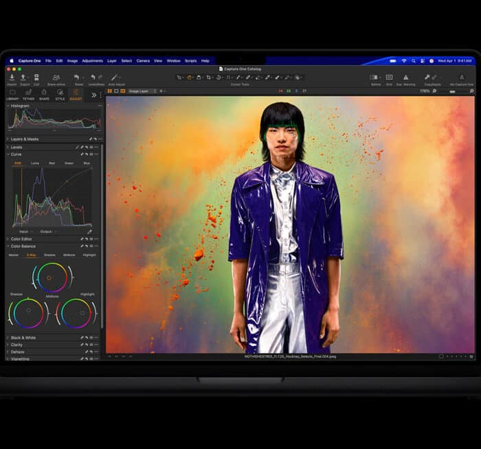
Task: Toggle the Before/After view button
Action: 374,77
